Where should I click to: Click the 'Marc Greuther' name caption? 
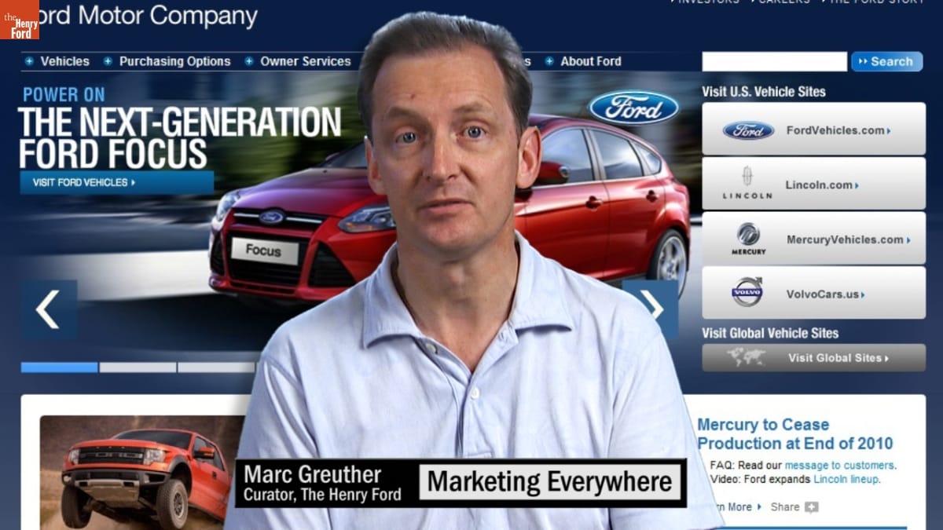tap(312, 474)
